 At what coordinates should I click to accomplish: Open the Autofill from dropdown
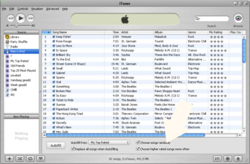(x=109, y=142)
